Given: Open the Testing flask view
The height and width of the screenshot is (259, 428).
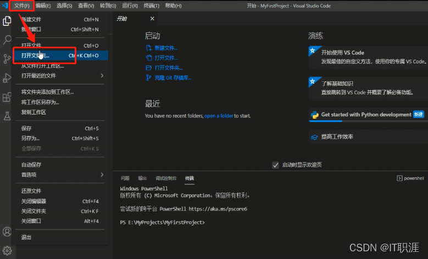Looking at the screenshot, I should 7,116.
